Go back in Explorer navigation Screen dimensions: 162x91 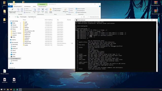[10, 17]
